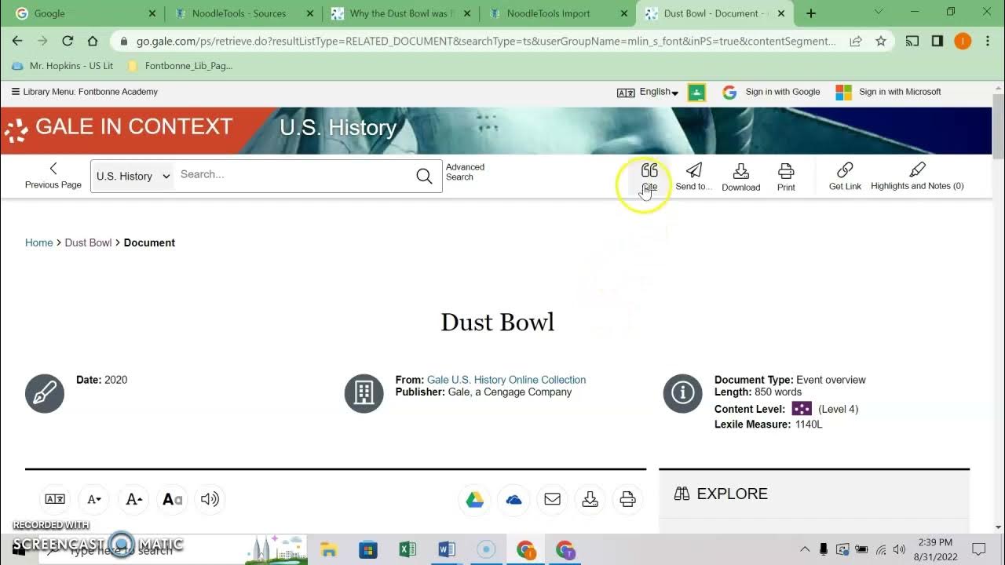
Task: Submit search with magnifier icon
Action: pyautogui.click(x=424, y=176)
